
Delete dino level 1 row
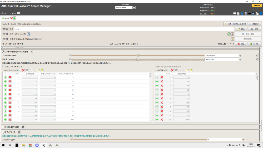(162, 77)
